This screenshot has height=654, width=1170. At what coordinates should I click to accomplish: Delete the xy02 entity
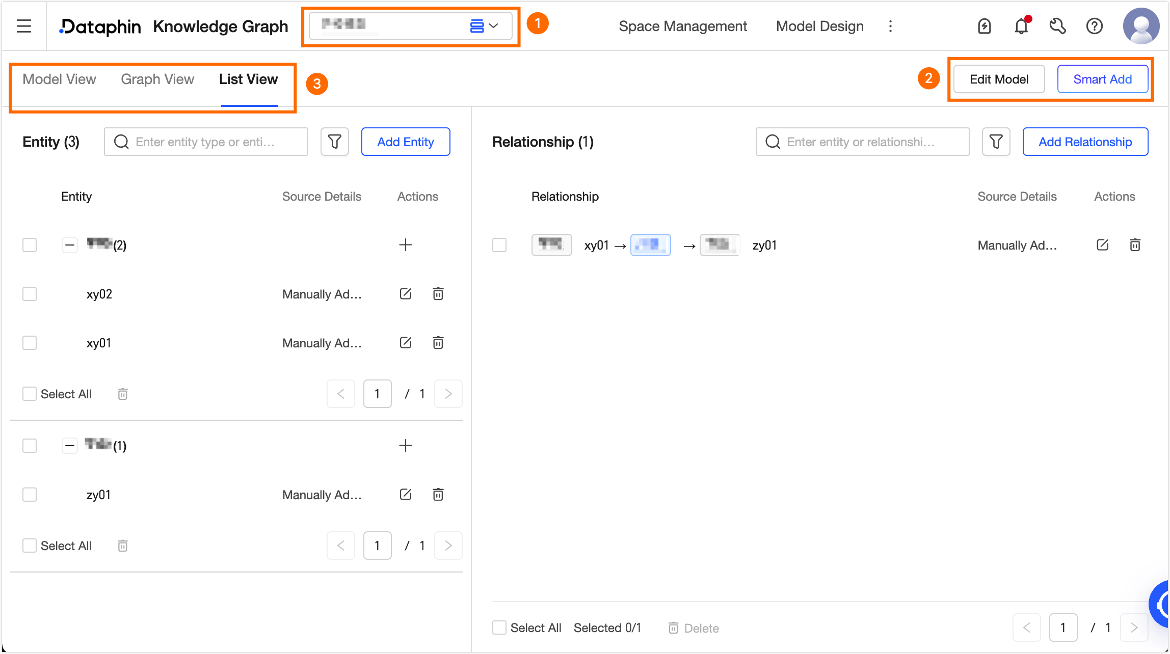point(438,294)
